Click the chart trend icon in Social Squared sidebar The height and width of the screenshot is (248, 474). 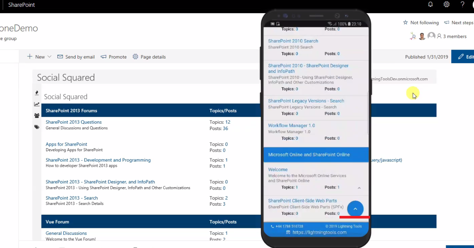click(37, 104)
